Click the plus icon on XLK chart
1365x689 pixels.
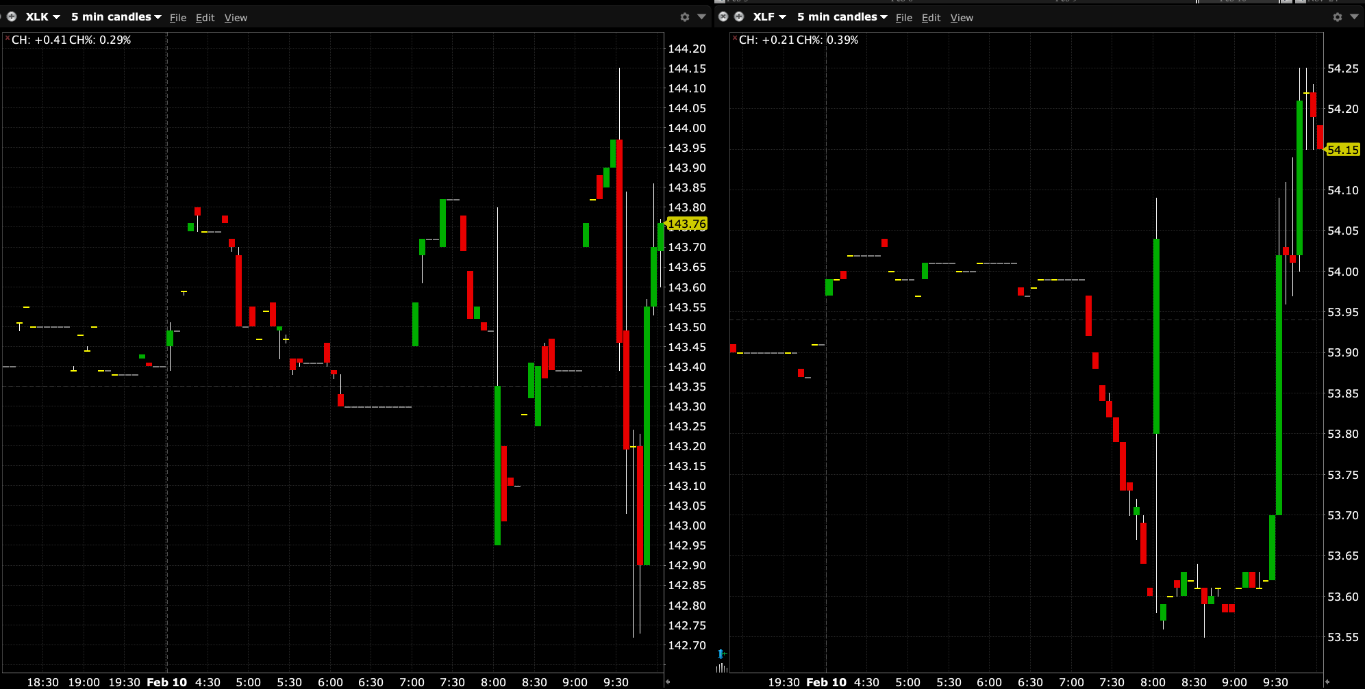pyautogui.click(x=12, y=16)
